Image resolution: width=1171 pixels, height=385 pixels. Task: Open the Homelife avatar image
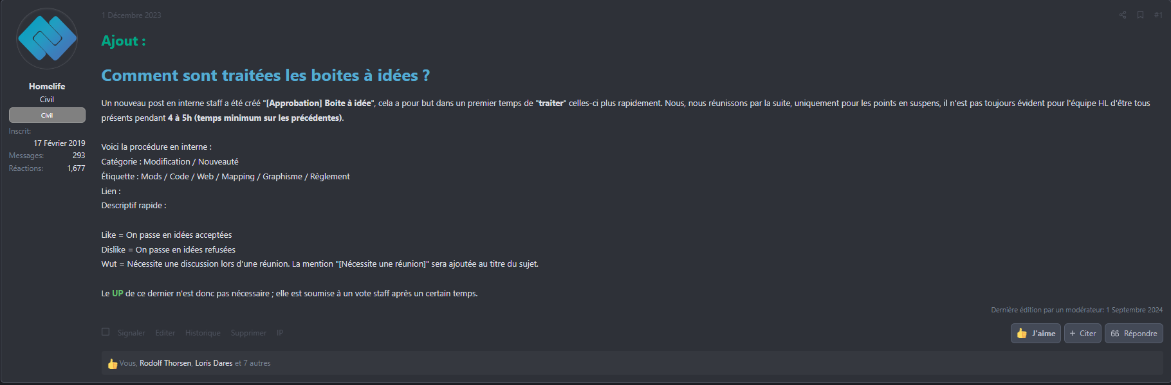(47, 39)
